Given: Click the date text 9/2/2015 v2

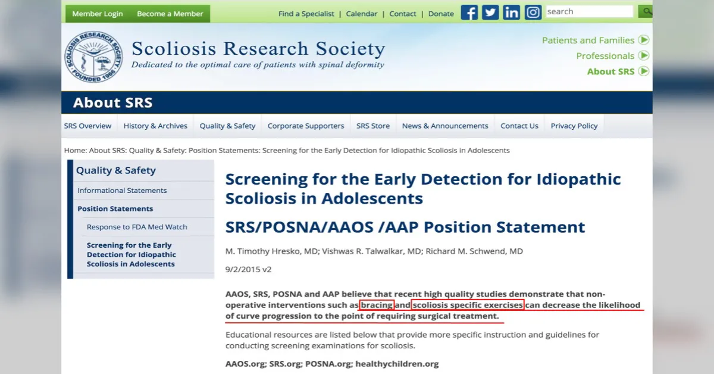Looking at the screenshot, I should (248, 269).
